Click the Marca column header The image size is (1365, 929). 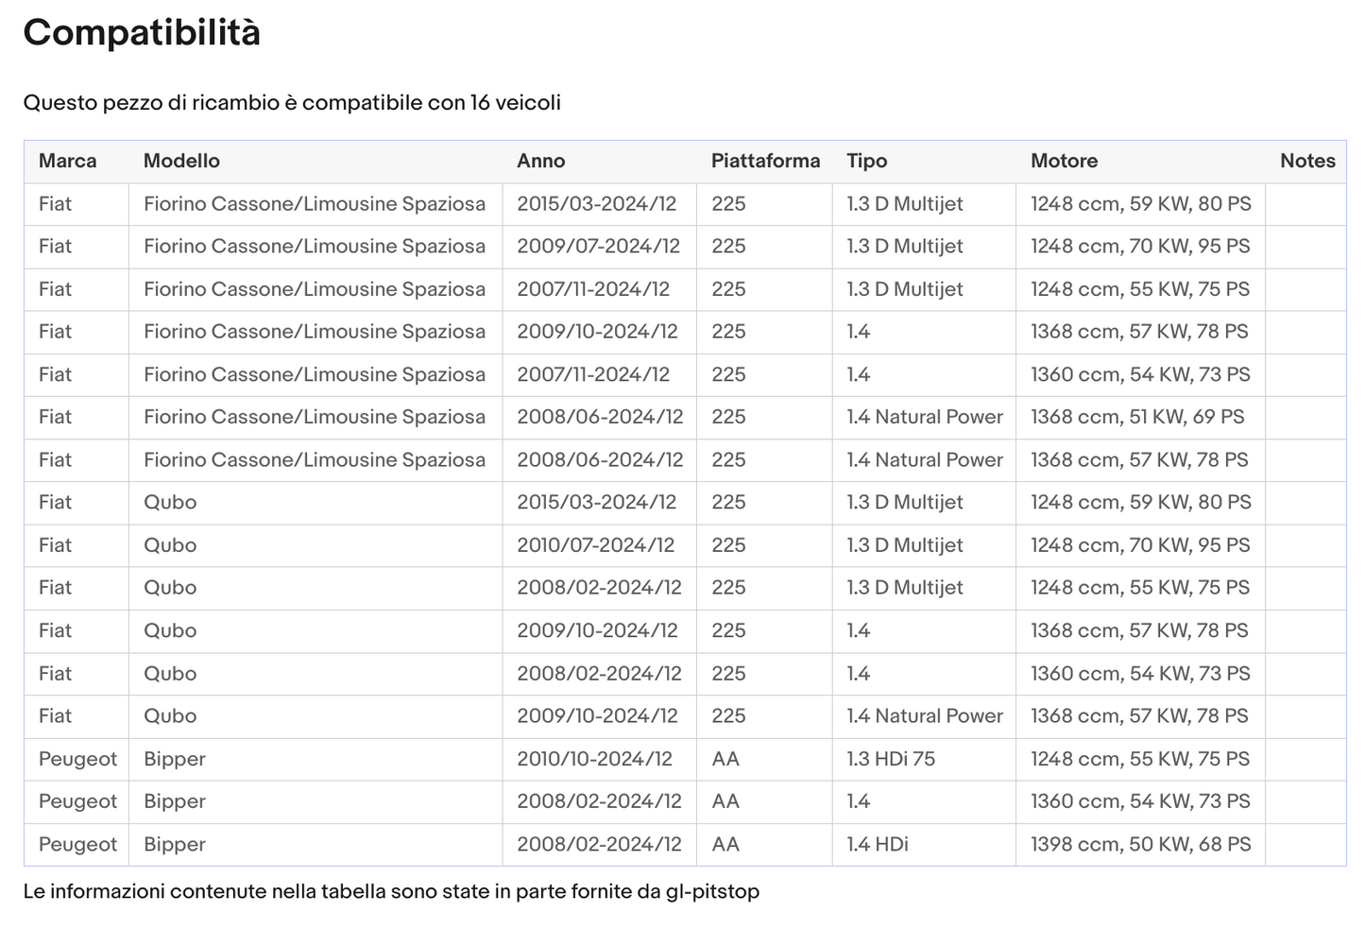coord(67,161)
